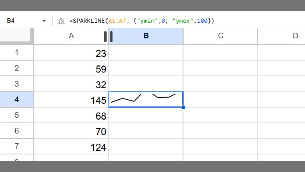The height and width of the screenshot is (172, 305).
Task: Select row 7 header
Action: (17, 146)
